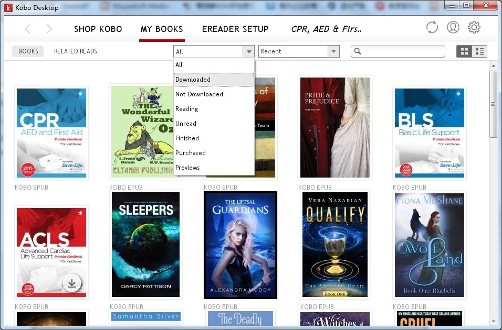502x330 pixels.
Task: Click the download icon on ACLS book cover
Action: pos(71,282)
